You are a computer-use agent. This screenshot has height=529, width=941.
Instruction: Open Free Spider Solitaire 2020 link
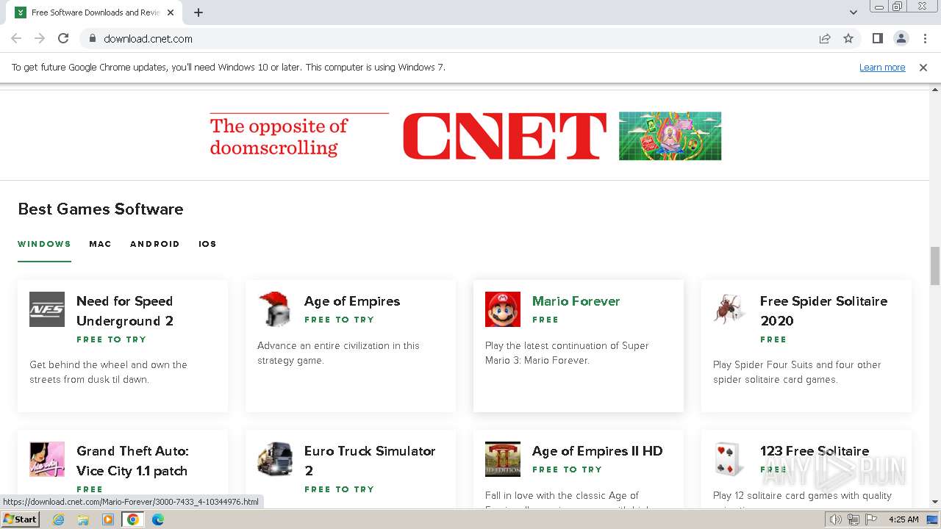pyautogui.click(x=823, y=311)
